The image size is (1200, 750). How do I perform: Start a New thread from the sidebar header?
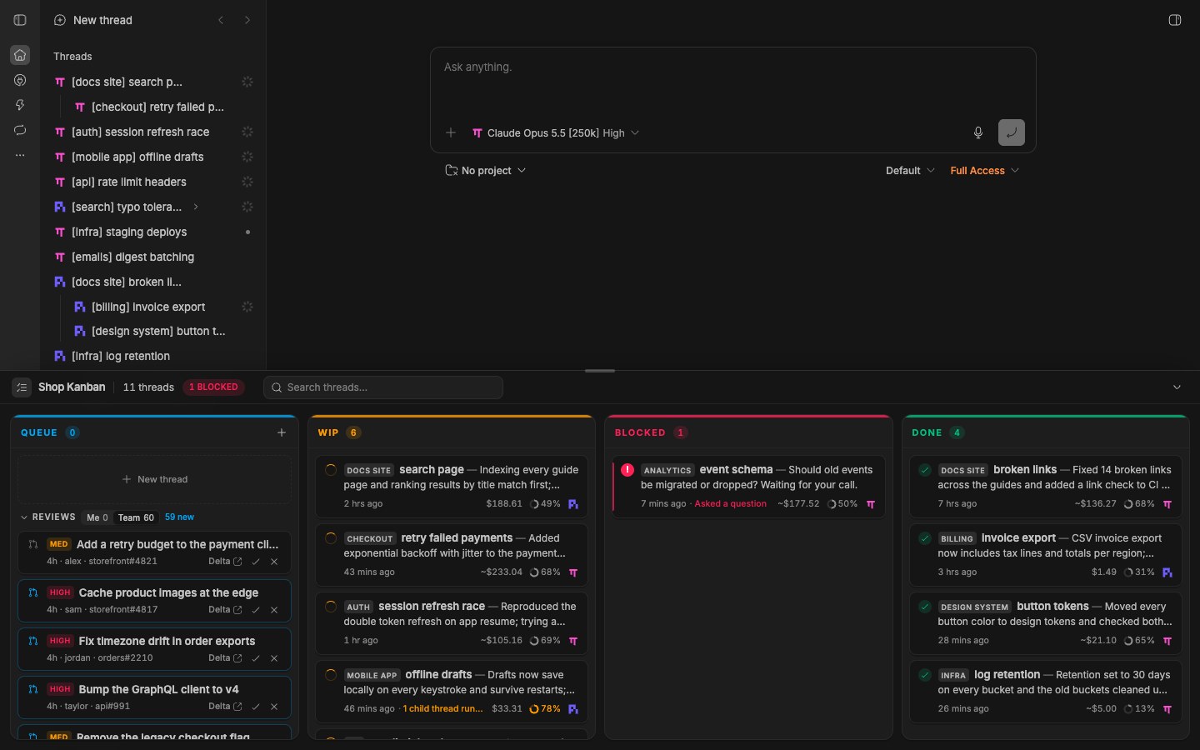[x=92, y=20]
